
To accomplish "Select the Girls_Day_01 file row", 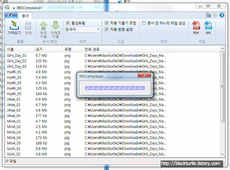I will click(x=112, y=56).
